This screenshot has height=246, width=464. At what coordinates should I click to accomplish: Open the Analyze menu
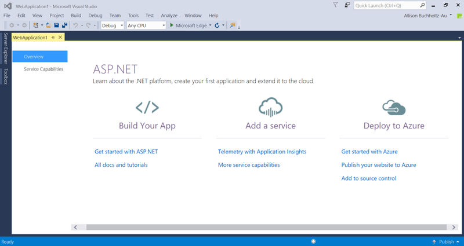click(x=169, y=16)
